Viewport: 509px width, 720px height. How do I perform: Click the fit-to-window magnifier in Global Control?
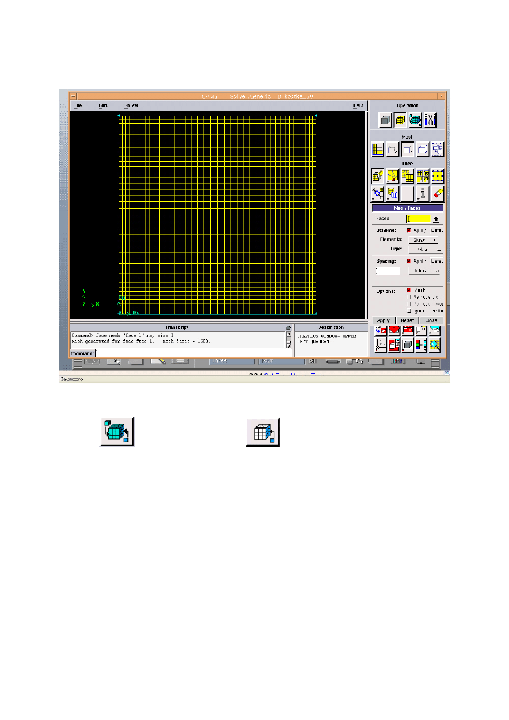tap(434, 345)
